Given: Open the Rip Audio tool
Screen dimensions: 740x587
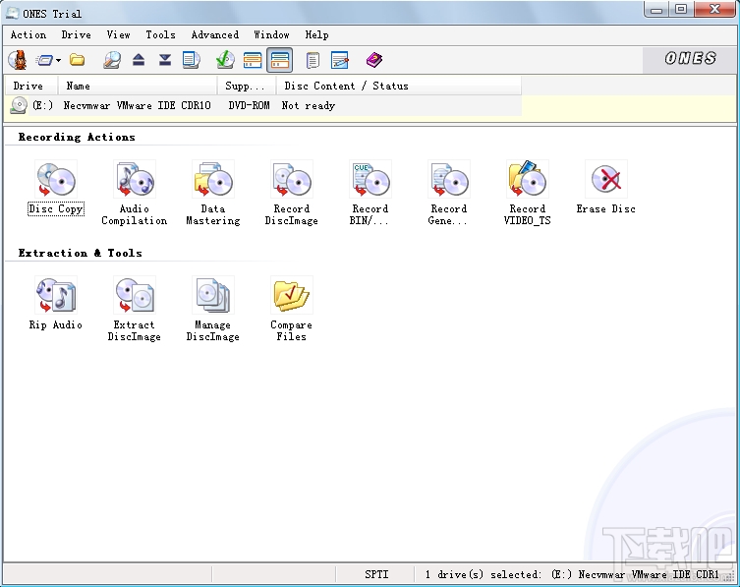Looking at the screenshot, I should [56, 303].
